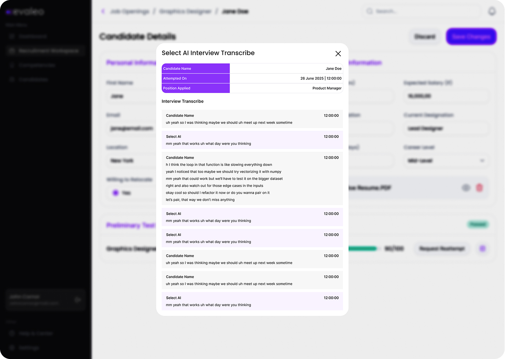Click the purple icon next to Request Reattempt
Screen dimensions: 505x359
[x=482, y=249]
